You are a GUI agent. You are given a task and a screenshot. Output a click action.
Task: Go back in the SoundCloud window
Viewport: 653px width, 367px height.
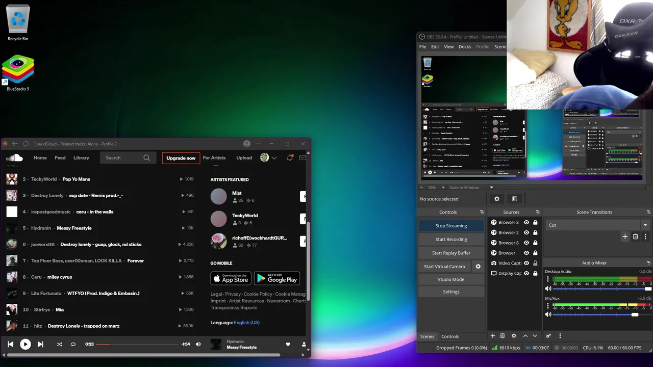14,144
